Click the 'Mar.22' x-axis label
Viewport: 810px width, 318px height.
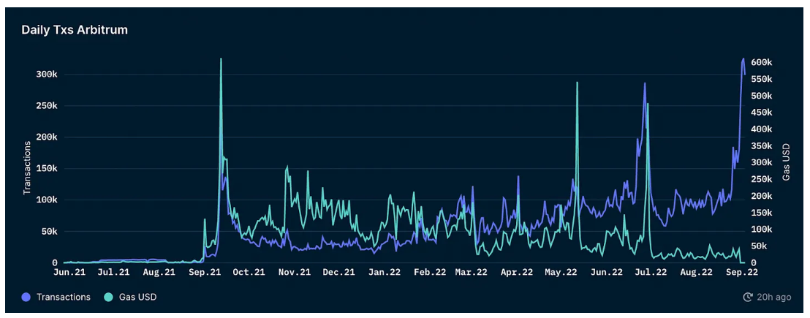(x=471, y=272)
